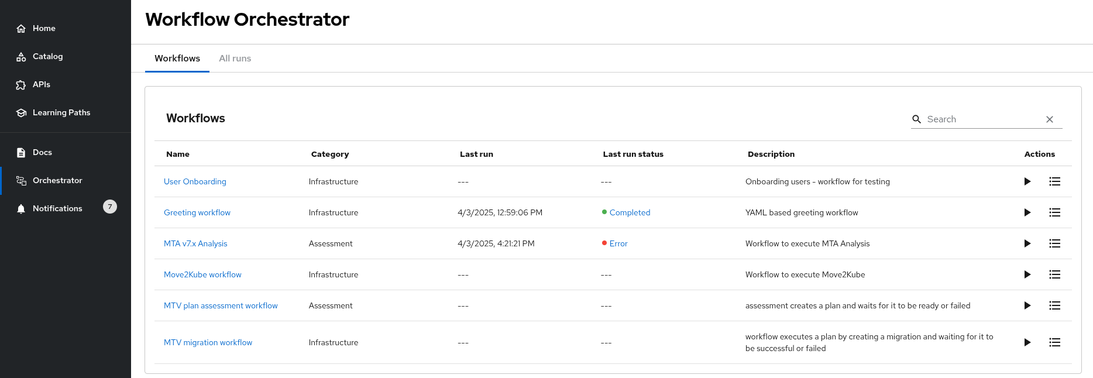Clear the search field with X icon

[1050, 119]
